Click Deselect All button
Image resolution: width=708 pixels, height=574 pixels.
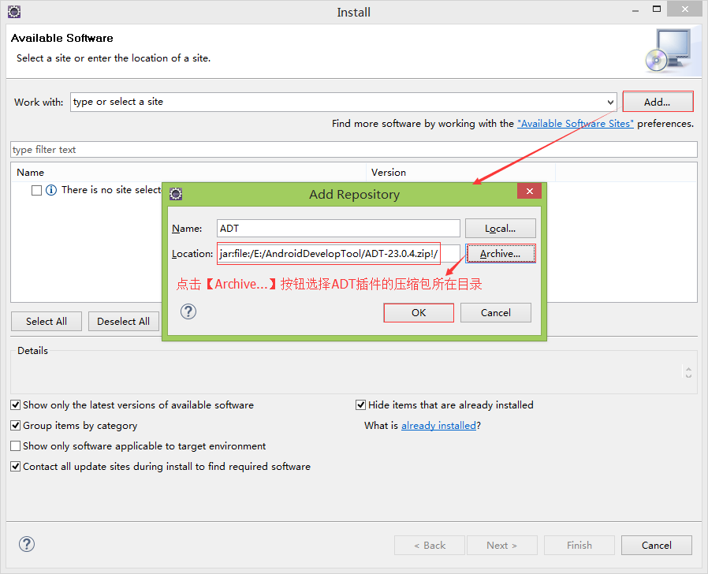[124, 322]
